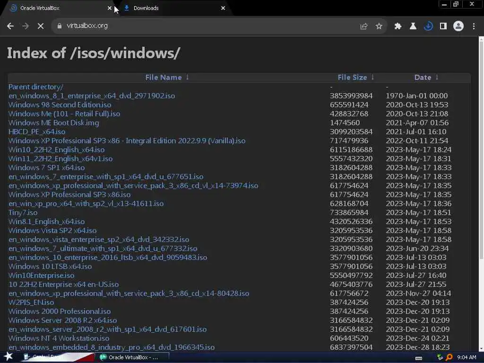The height and width of the screenshot is (363, 484).
Task: Click en_windows_7_enterprise_with_sp1 iso link
Action: (106, 177)
